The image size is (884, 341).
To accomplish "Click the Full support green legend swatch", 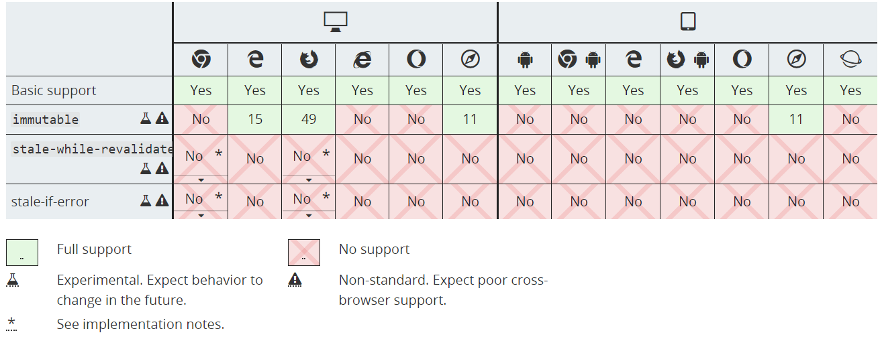I will (x=21, y=253).
